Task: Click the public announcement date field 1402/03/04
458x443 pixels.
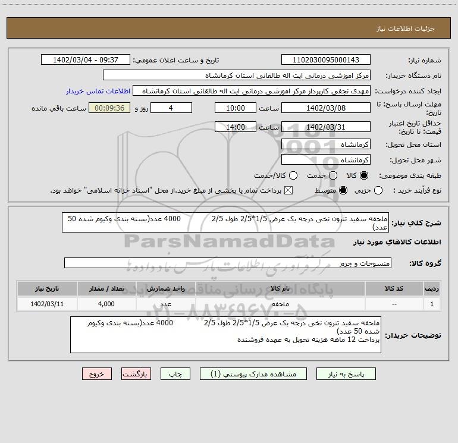Action: coord(86,59)
